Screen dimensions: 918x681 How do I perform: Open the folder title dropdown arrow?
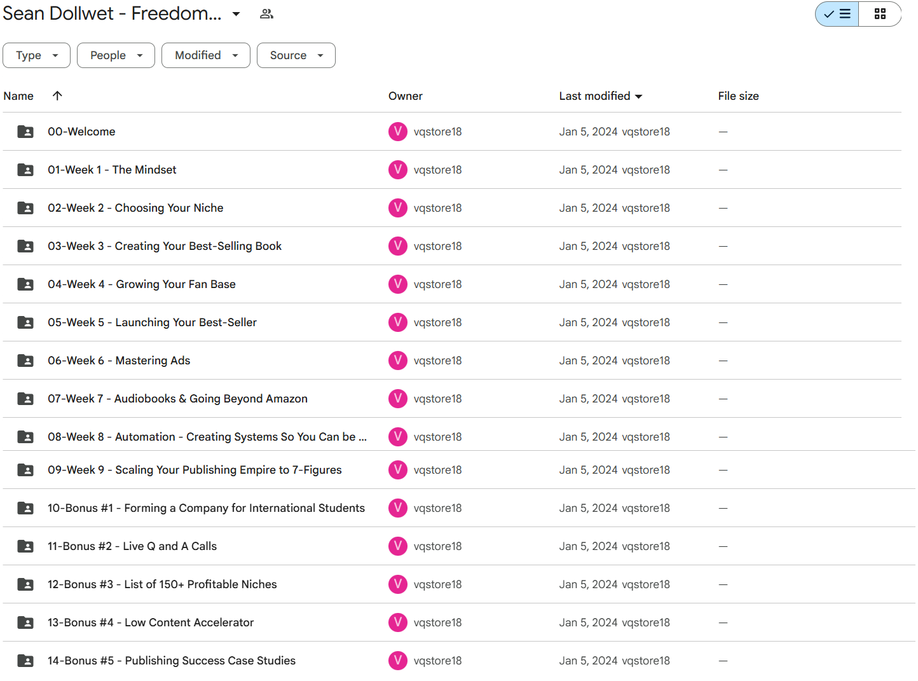(x=236, y=14)
